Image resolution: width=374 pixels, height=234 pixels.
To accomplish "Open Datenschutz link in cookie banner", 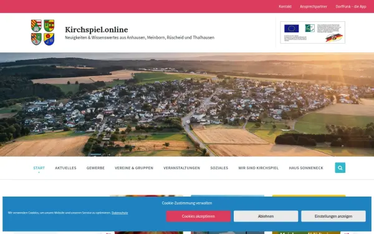I will 120,213.
